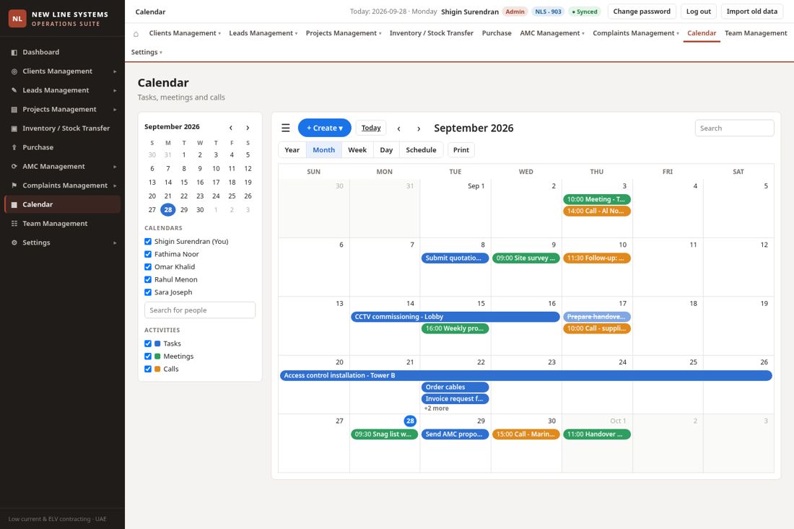Click the orange Calls color swatch
Image resolution: width=794 pixels, height=529 pixels.
pos(157,369)
